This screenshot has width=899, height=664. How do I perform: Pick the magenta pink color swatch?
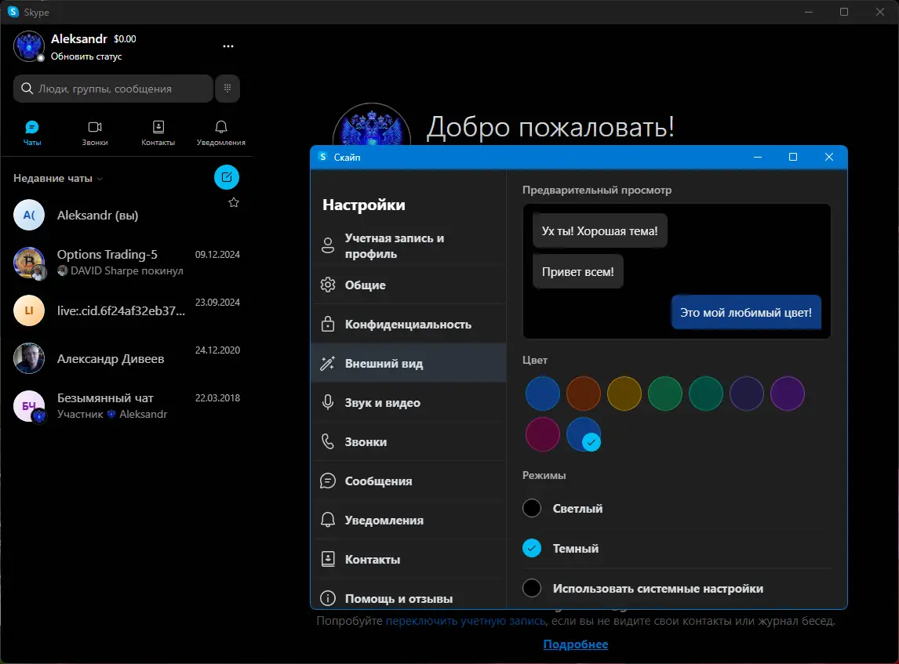click(542, 434)
